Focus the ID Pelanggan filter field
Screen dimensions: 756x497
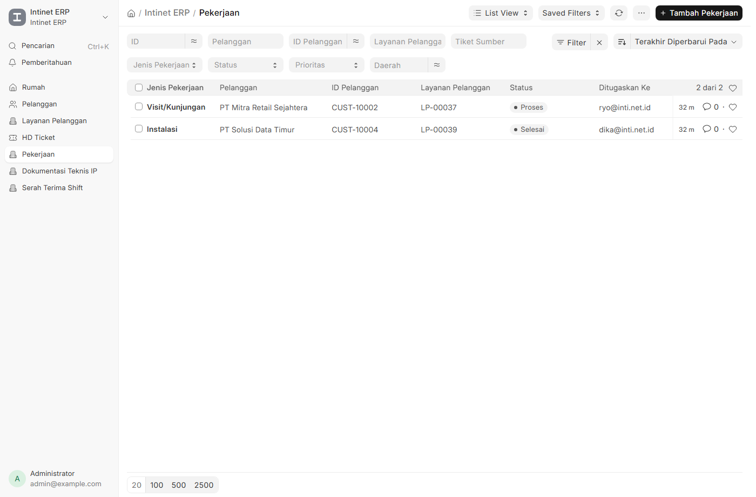318,41
